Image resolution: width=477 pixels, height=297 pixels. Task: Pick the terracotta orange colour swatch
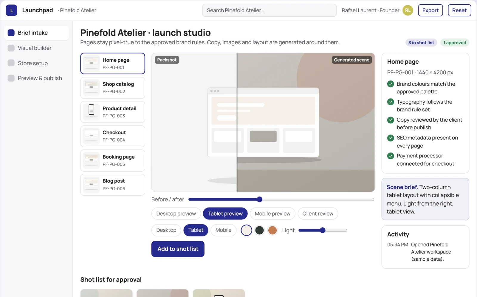272,230
